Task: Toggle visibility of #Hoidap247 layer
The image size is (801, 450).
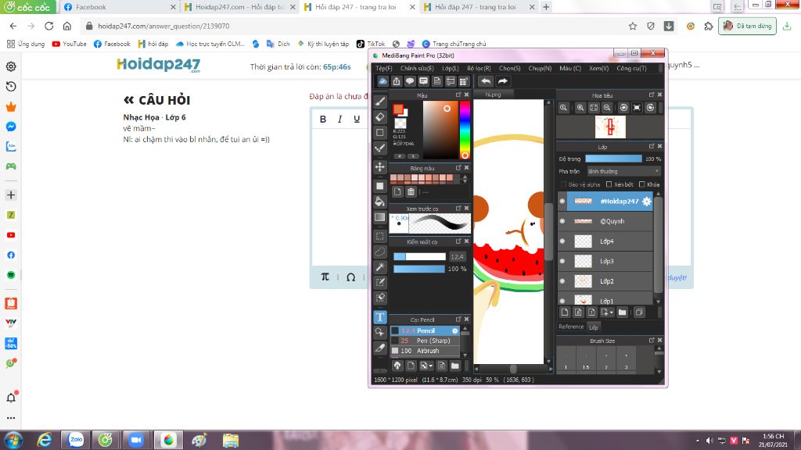Action: 562,201
